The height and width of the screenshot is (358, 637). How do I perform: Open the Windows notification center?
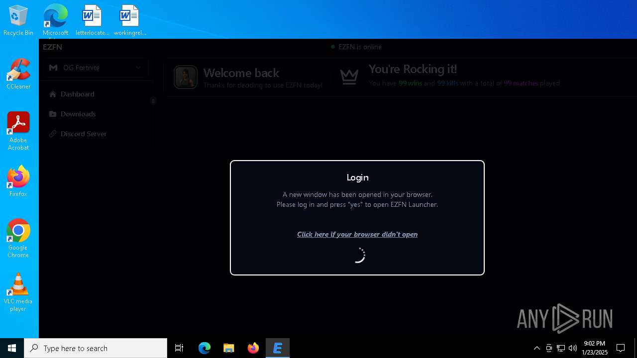point(621,348)
